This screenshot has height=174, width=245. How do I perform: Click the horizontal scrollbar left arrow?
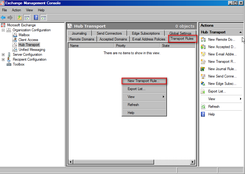[x=71, y=162]
